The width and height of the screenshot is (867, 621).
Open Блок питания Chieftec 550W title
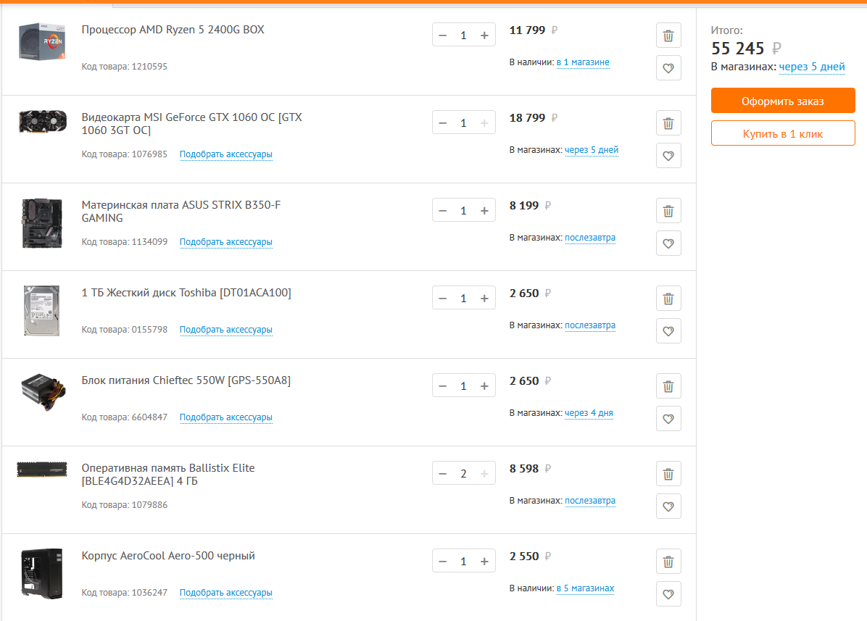coord(186,380)
